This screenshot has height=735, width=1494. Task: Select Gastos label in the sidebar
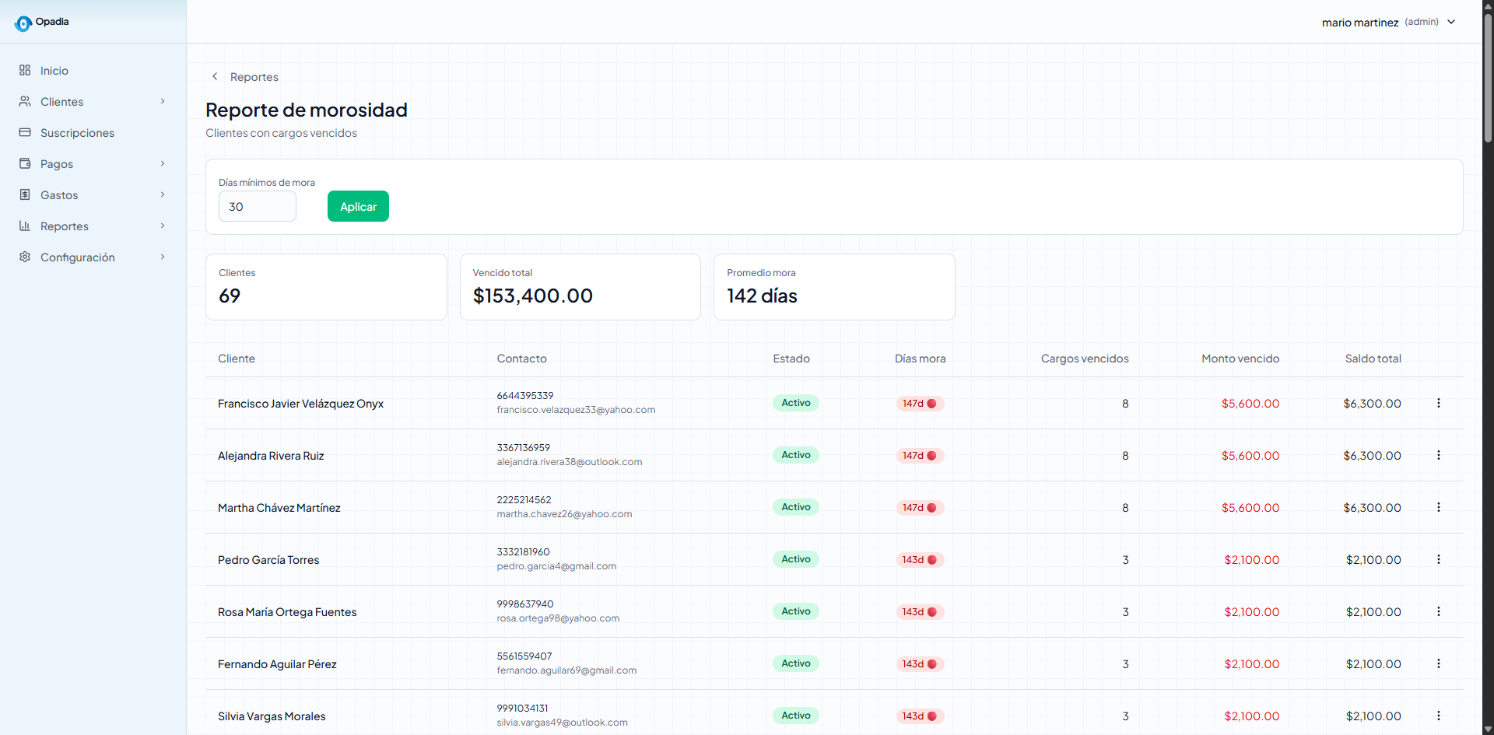pyautogui.click(x=59, y=195)
